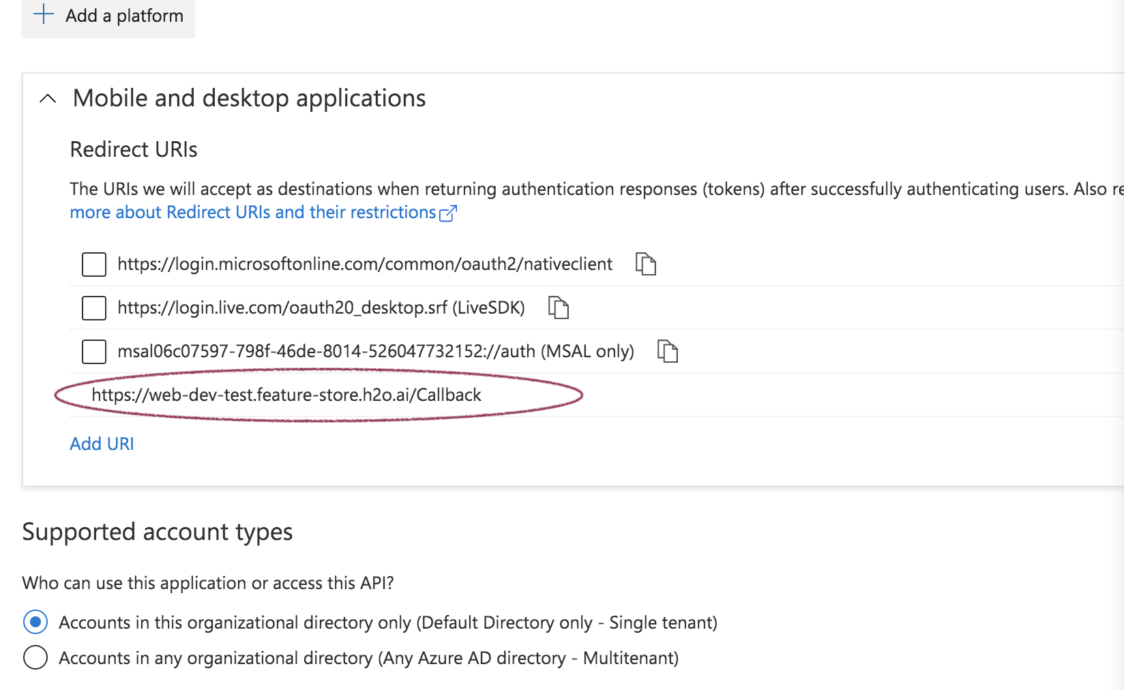Image resolution: width=1124 pixels, height=690 pixels.
Task: Click the external link icon after restrictions
Action: [x=448, y=213]
